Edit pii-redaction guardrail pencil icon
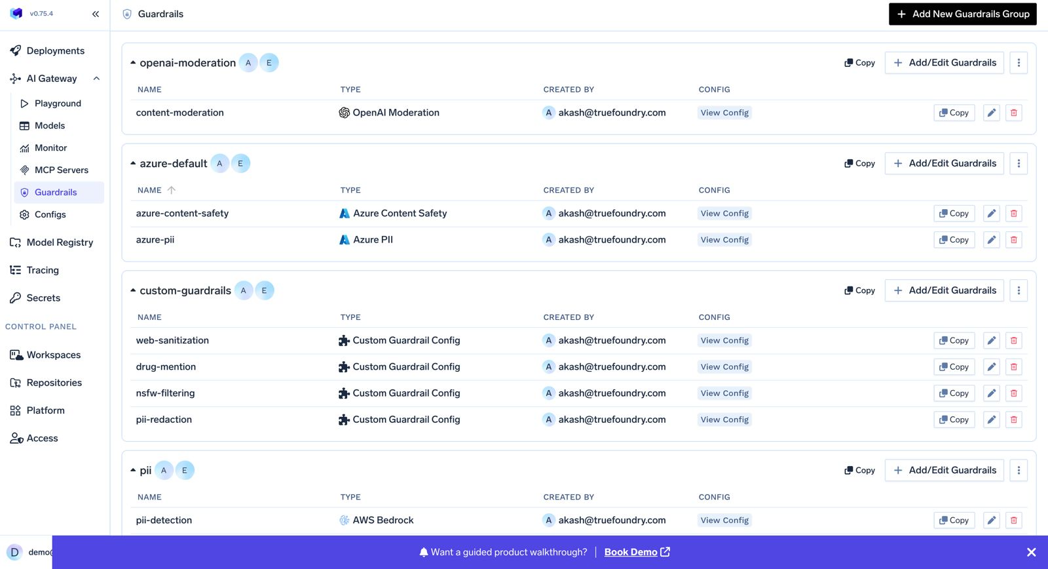 (992, 420)
